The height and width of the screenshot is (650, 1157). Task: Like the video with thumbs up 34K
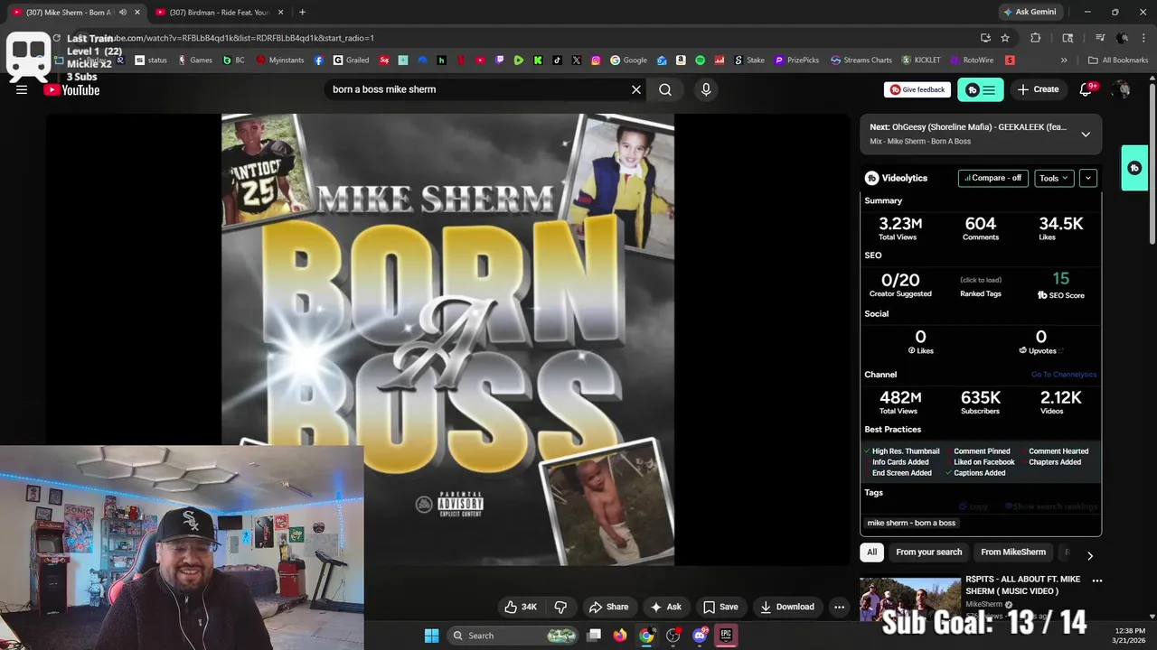[521, 607]
